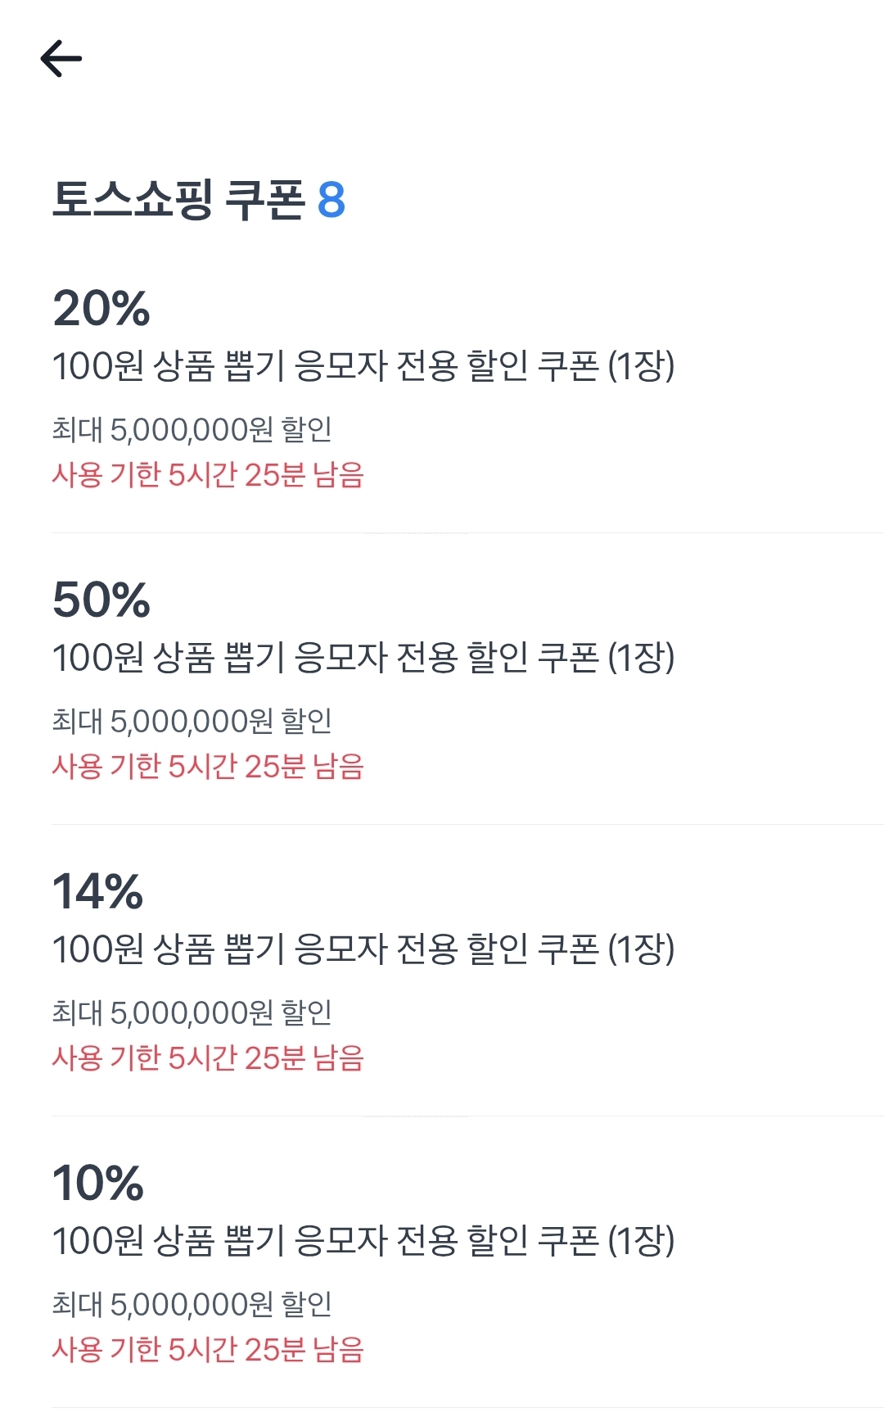
Task: Tap the blue coupon count 8
Action: tap(331, 200)
